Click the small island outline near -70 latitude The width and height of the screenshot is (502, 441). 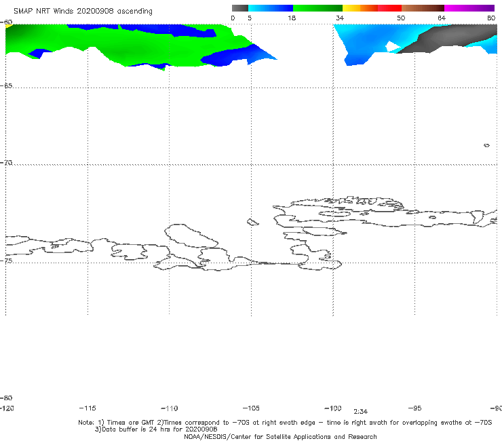(x=486, y=145)
